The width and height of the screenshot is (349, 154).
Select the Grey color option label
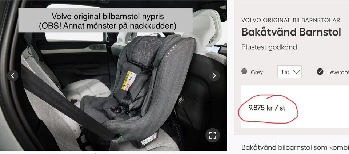point(257,72)
